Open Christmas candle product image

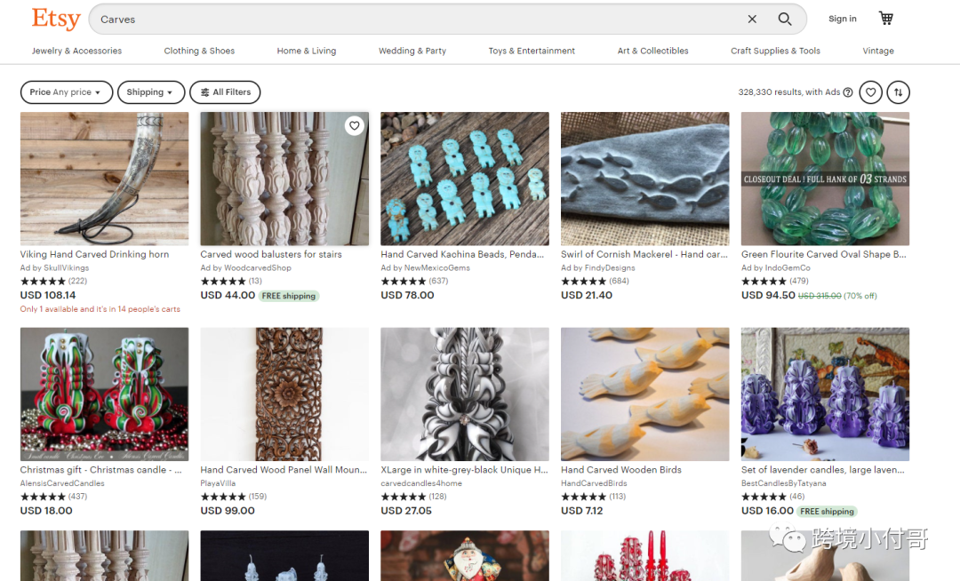tap(104, 394)
